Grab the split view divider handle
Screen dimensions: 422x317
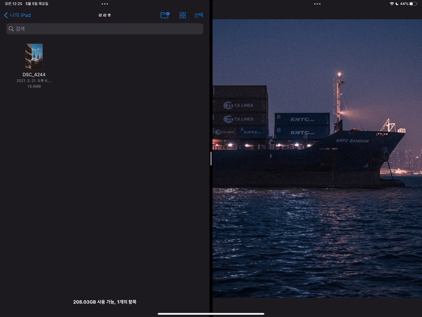[x=211, y=158]
